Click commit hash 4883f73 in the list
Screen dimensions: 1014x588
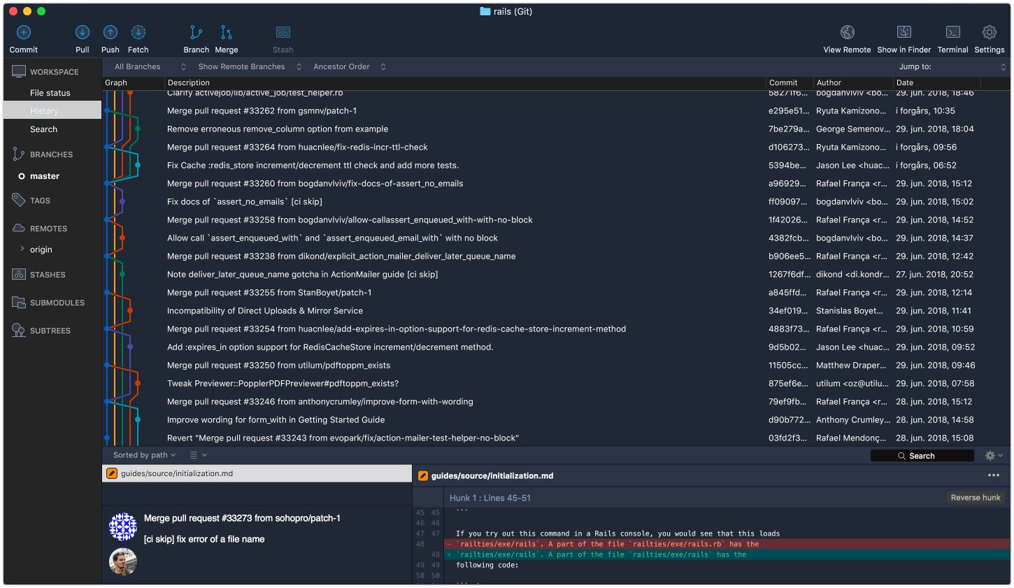[x=787, y=329]
